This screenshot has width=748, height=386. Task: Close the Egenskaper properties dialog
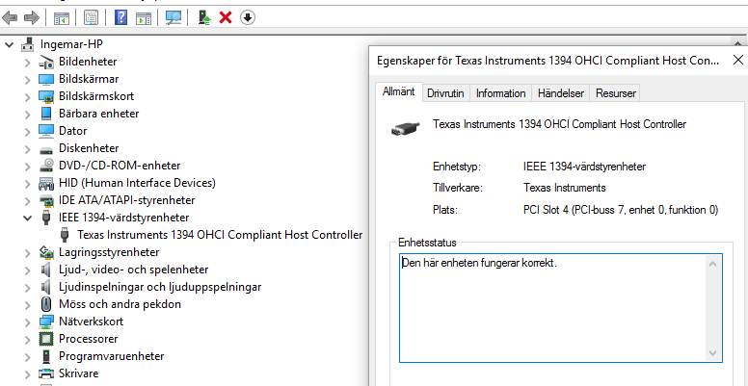coord(737,60)
